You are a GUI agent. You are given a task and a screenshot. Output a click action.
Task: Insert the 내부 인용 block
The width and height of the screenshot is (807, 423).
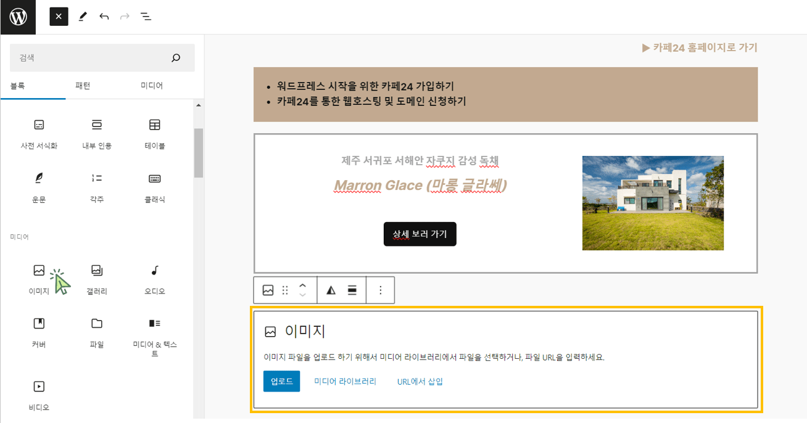[x=97, y=134]
